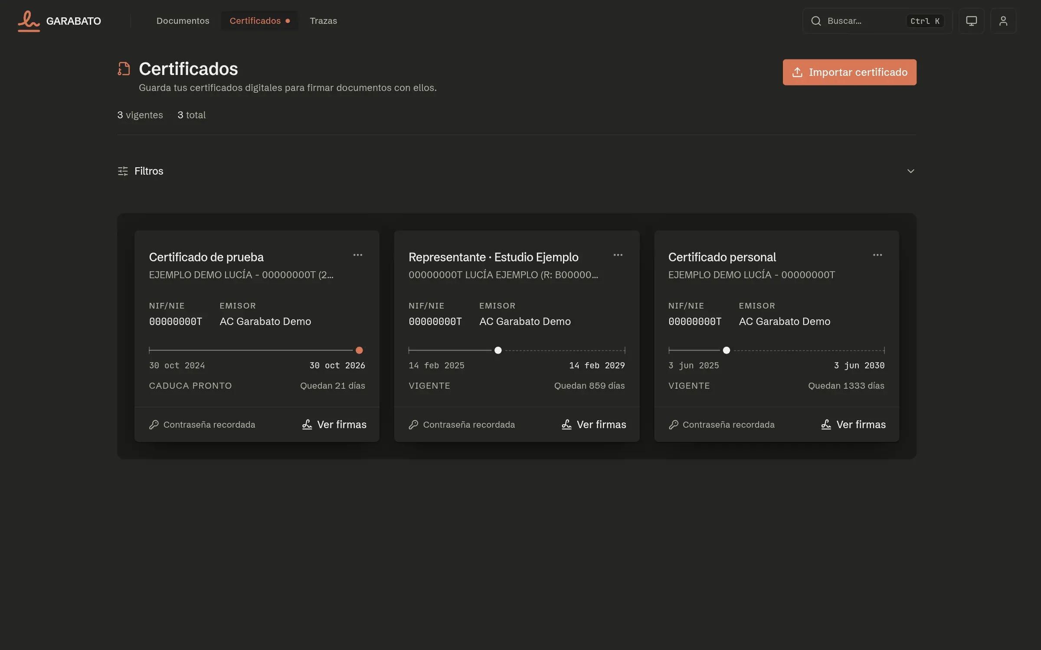Click the GARABATO brand name
This screenshot has height=650, width=1041.
click(x=73, y=21)
